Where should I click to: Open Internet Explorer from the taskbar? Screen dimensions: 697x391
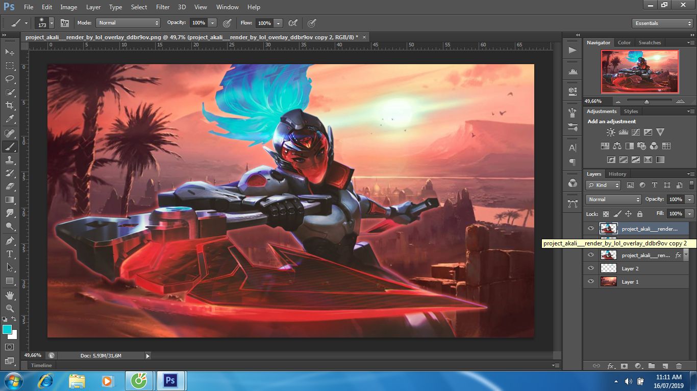45,380
